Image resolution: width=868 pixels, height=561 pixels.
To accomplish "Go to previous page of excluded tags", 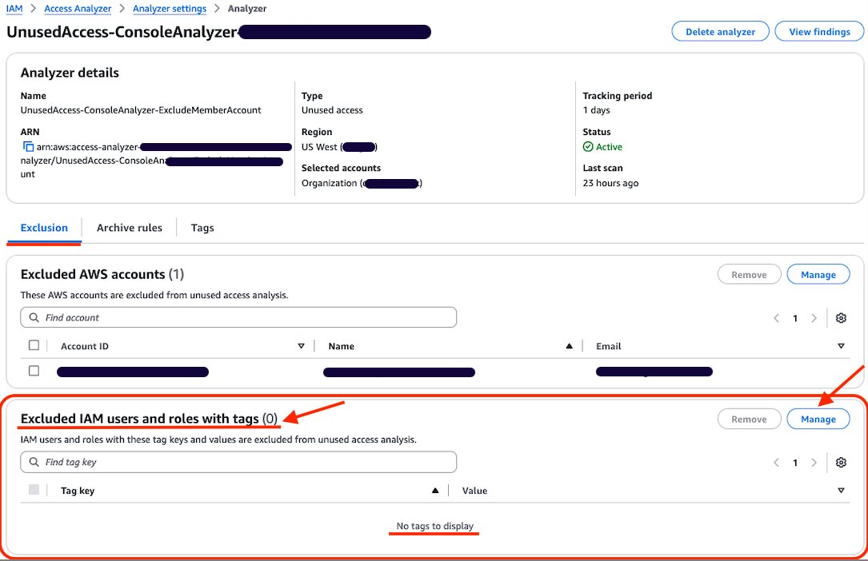I will pyautogui.click(x=775, y=462).
